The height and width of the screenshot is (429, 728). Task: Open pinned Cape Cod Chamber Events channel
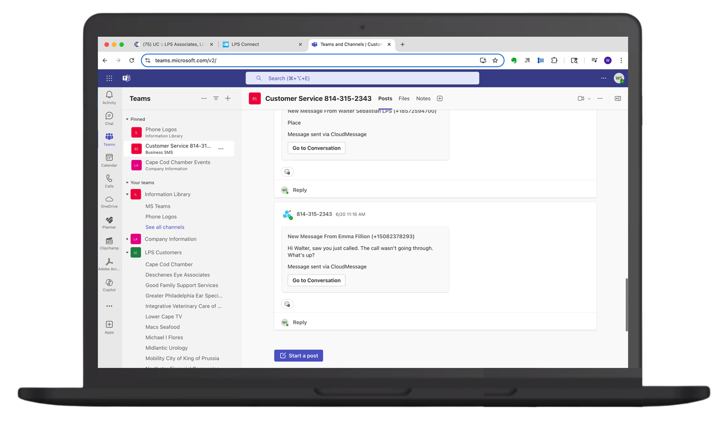point(179,165)
